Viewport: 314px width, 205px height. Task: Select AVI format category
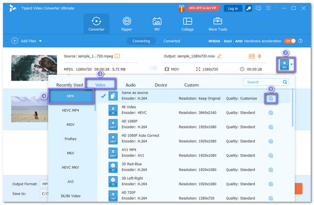pyautogui.click(x=70, y=182)
